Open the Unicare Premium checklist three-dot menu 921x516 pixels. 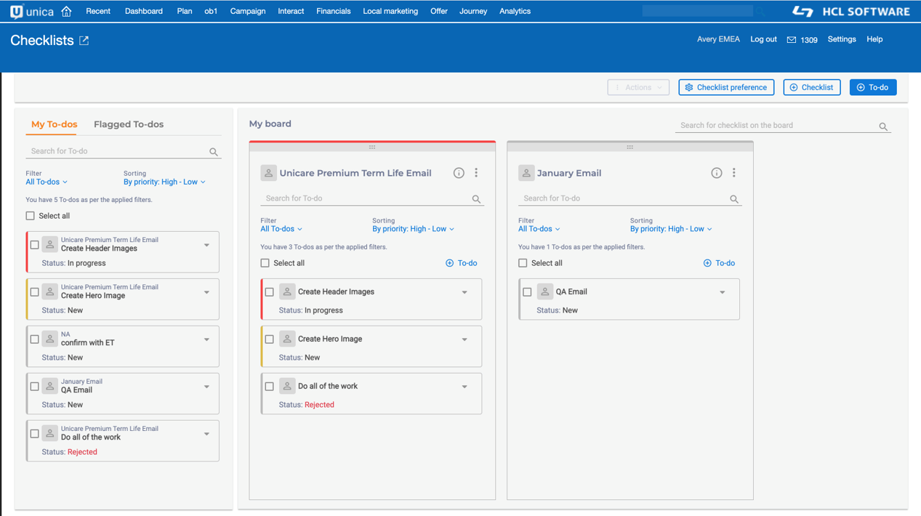point(476,173)
